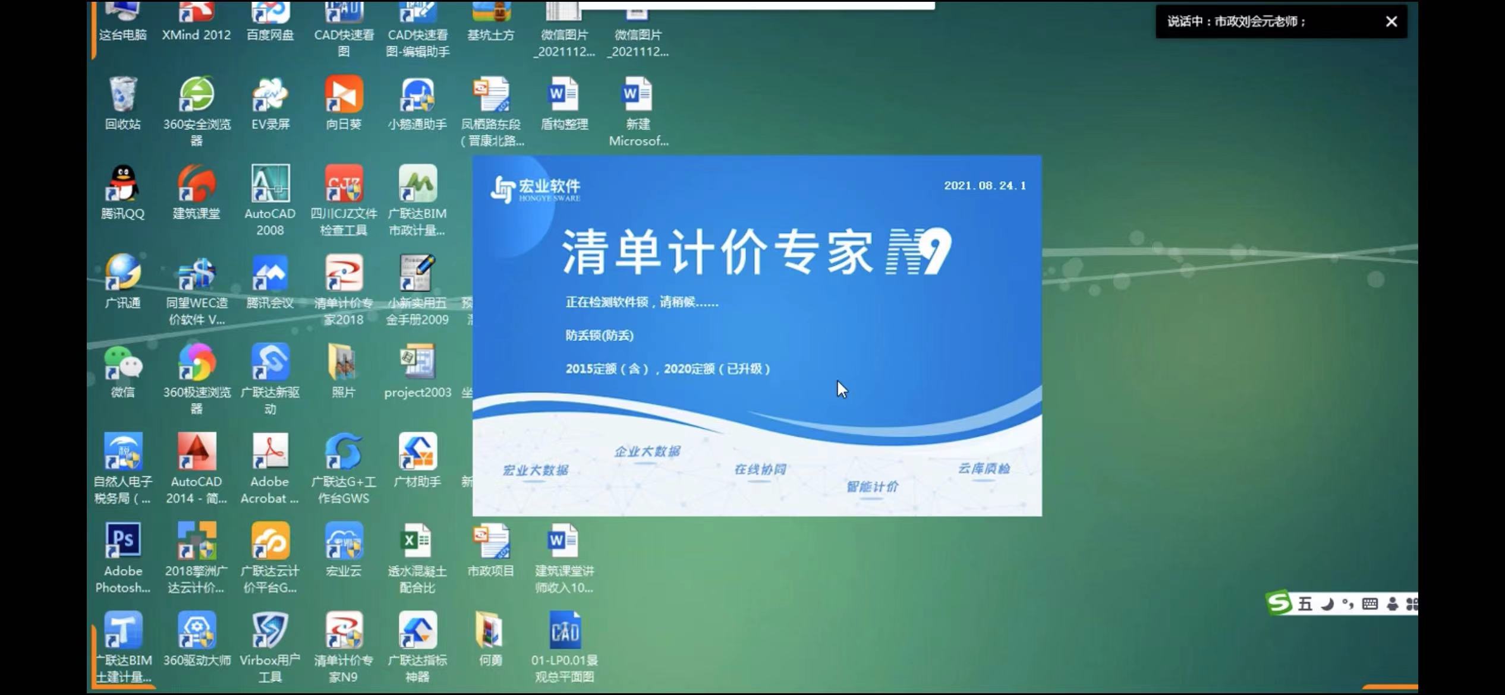Open 百度网盘 desktop shortcut
Image resolution: width=1505 pixels, height=695 pixels.
point(270,21)
